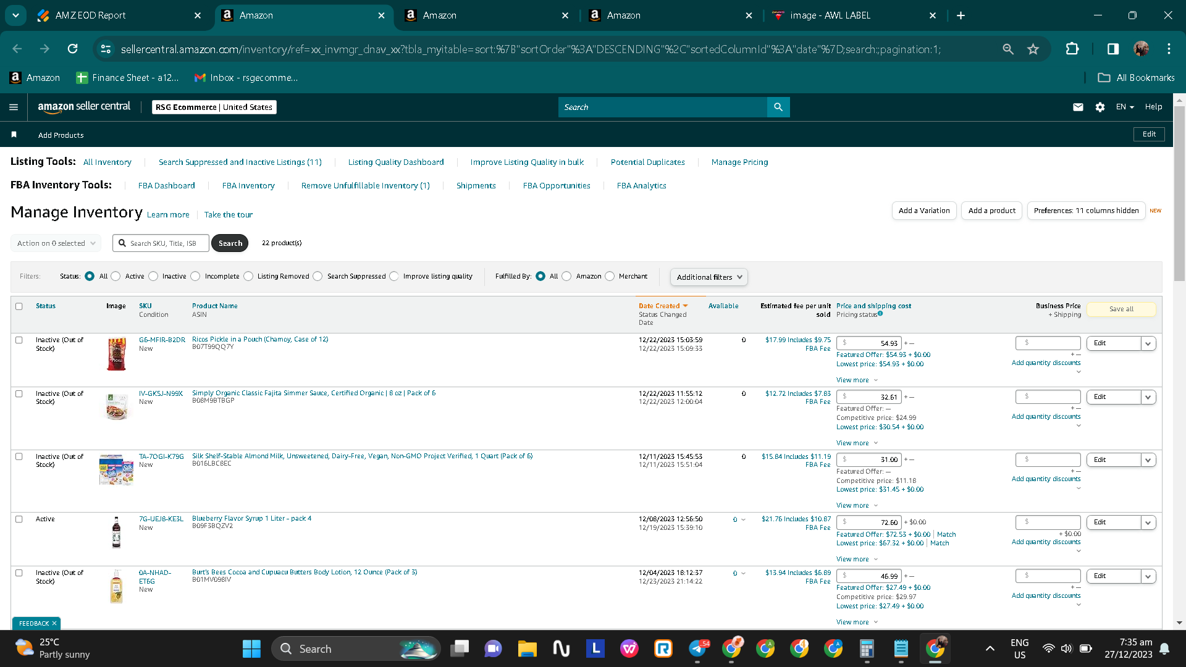Click the Add a Variation button
This screenshot has height=667, width=1186.
pos(924,211)
